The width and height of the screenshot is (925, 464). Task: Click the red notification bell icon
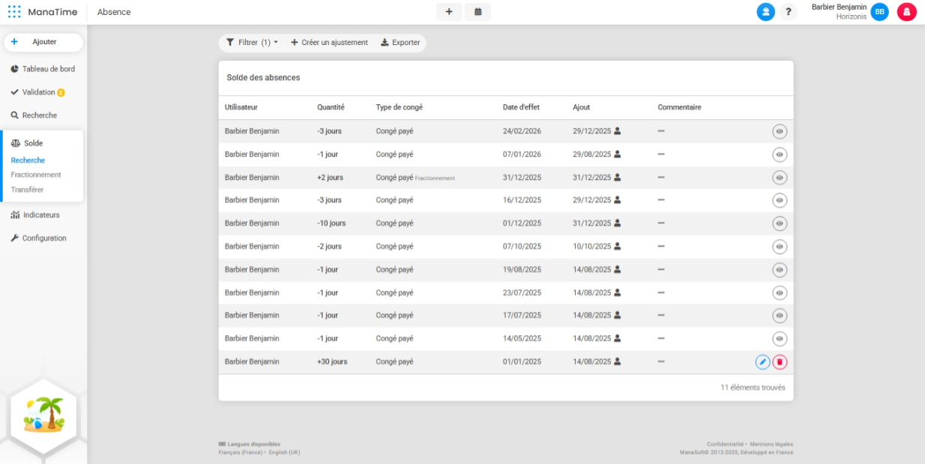click(x=906, y=12)
